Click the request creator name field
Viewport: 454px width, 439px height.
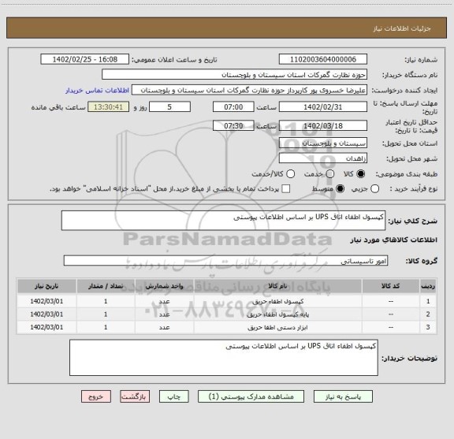click(250, 90)
